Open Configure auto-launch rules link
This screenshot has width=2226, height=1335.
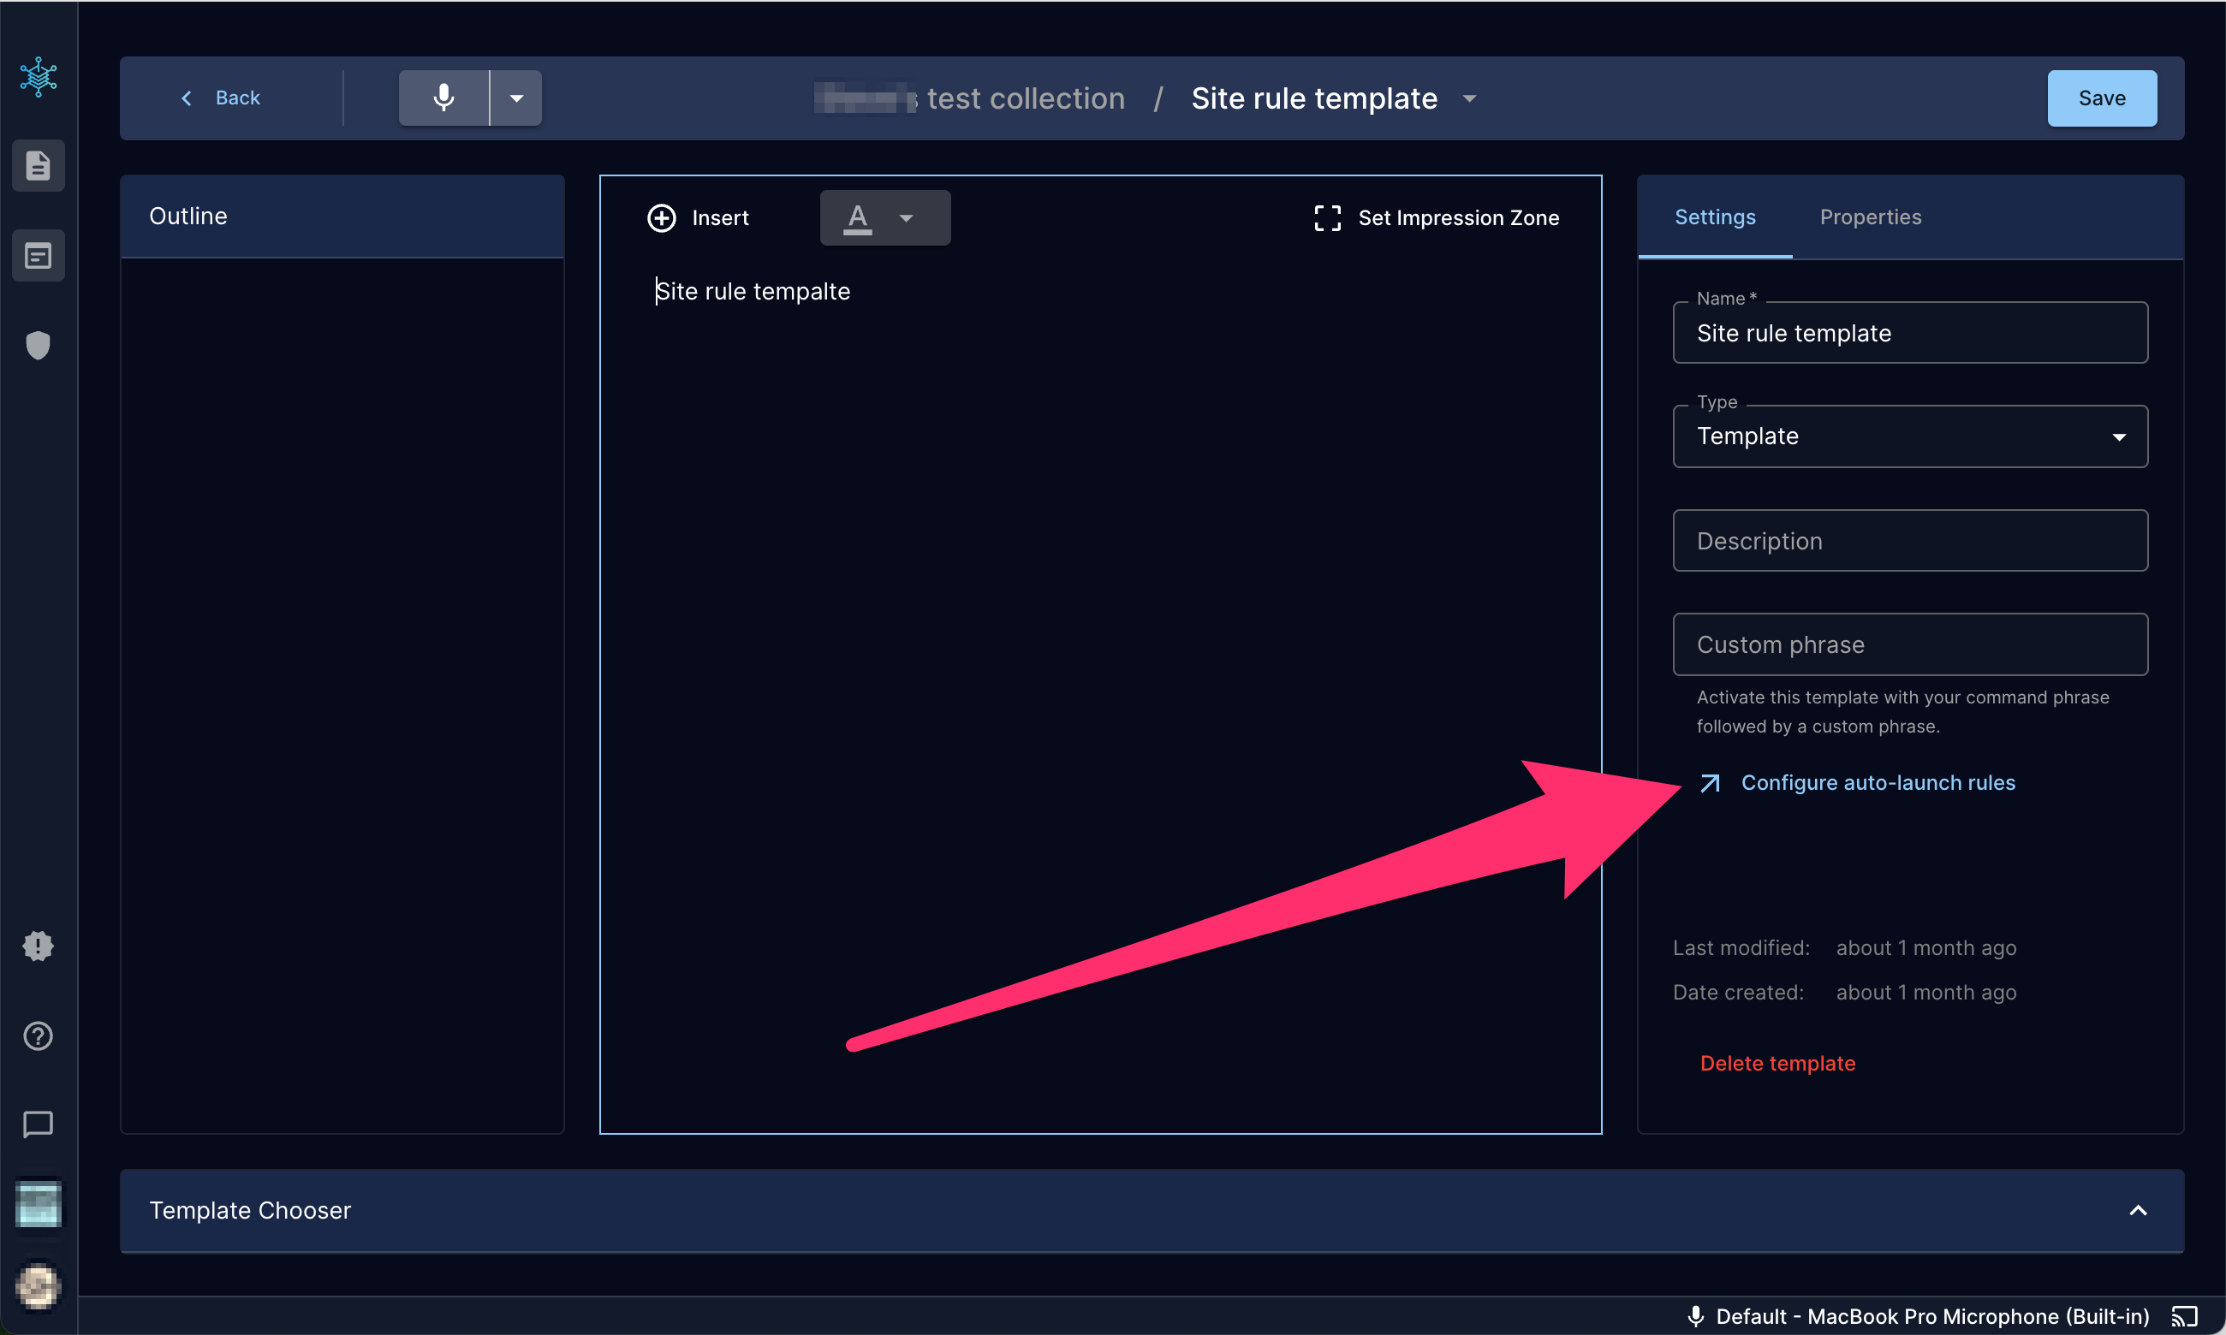coord(1857,783)
